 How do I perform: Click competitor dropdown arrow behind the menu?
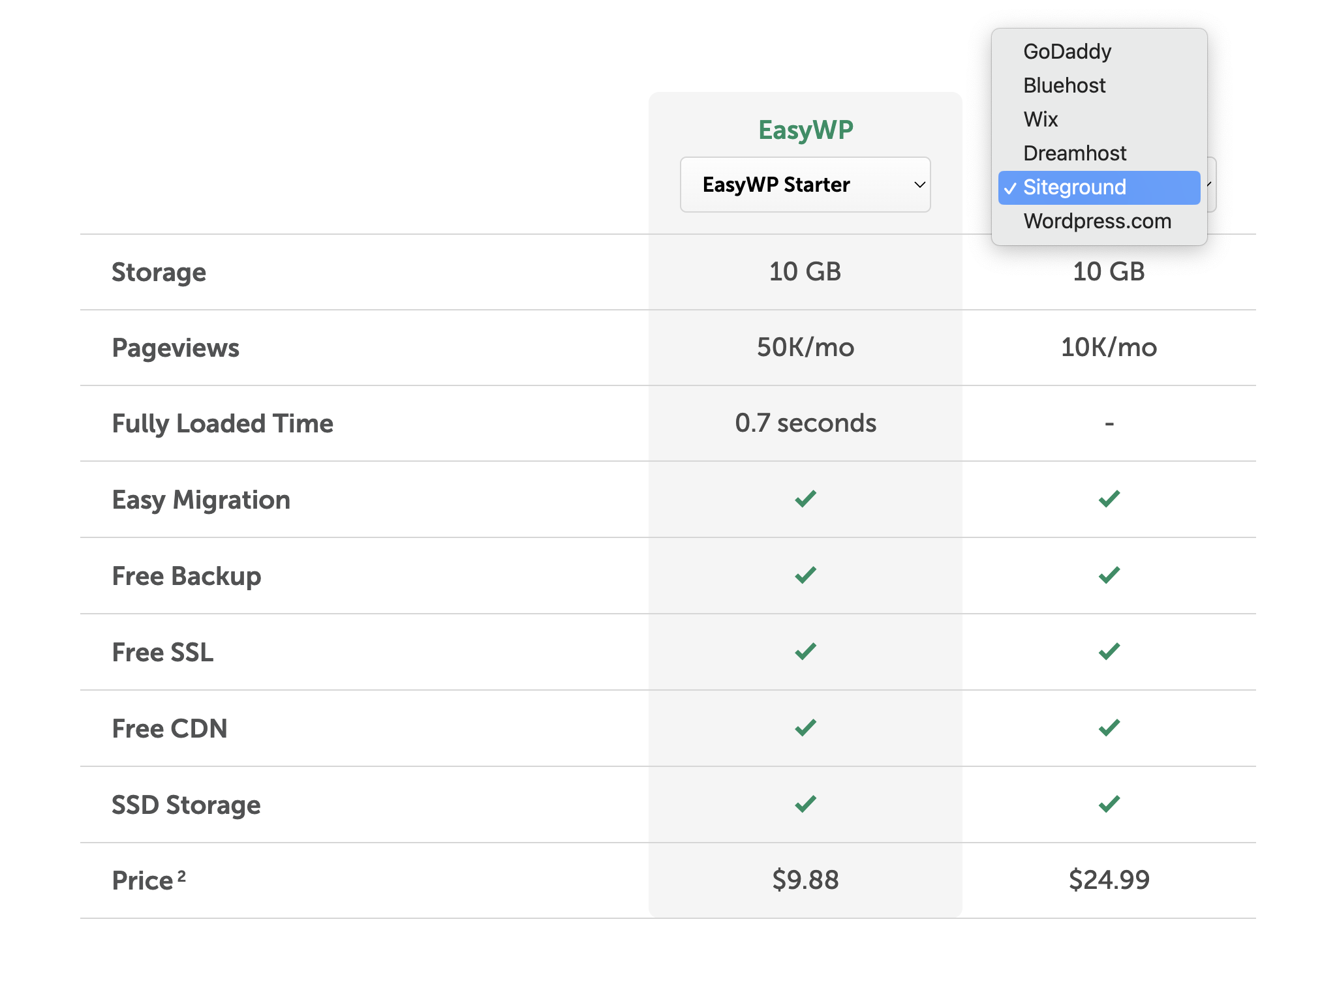coord(1210,185)
